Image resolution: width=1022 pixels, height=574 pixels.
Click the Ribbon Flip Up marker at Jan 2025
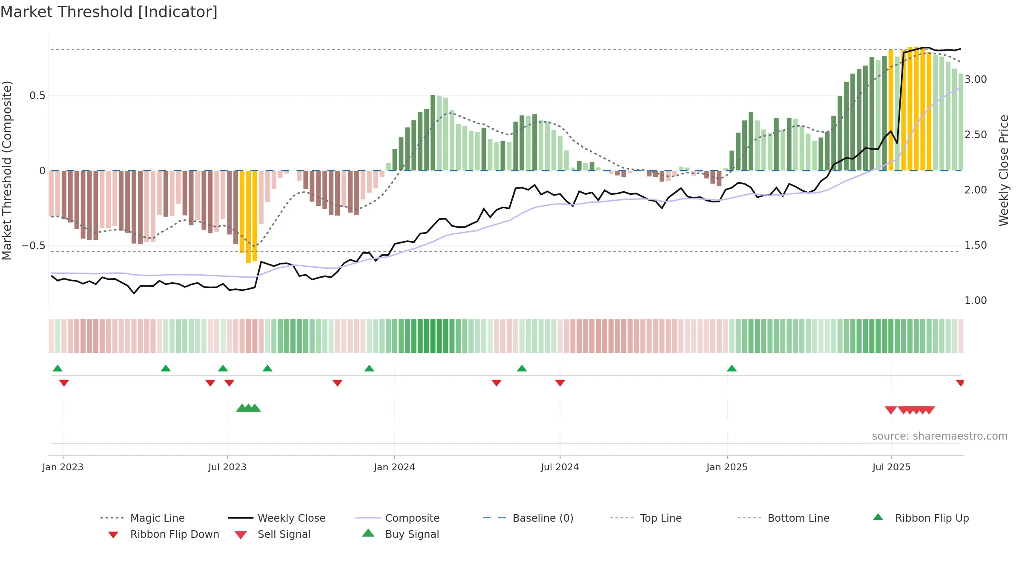732,368
